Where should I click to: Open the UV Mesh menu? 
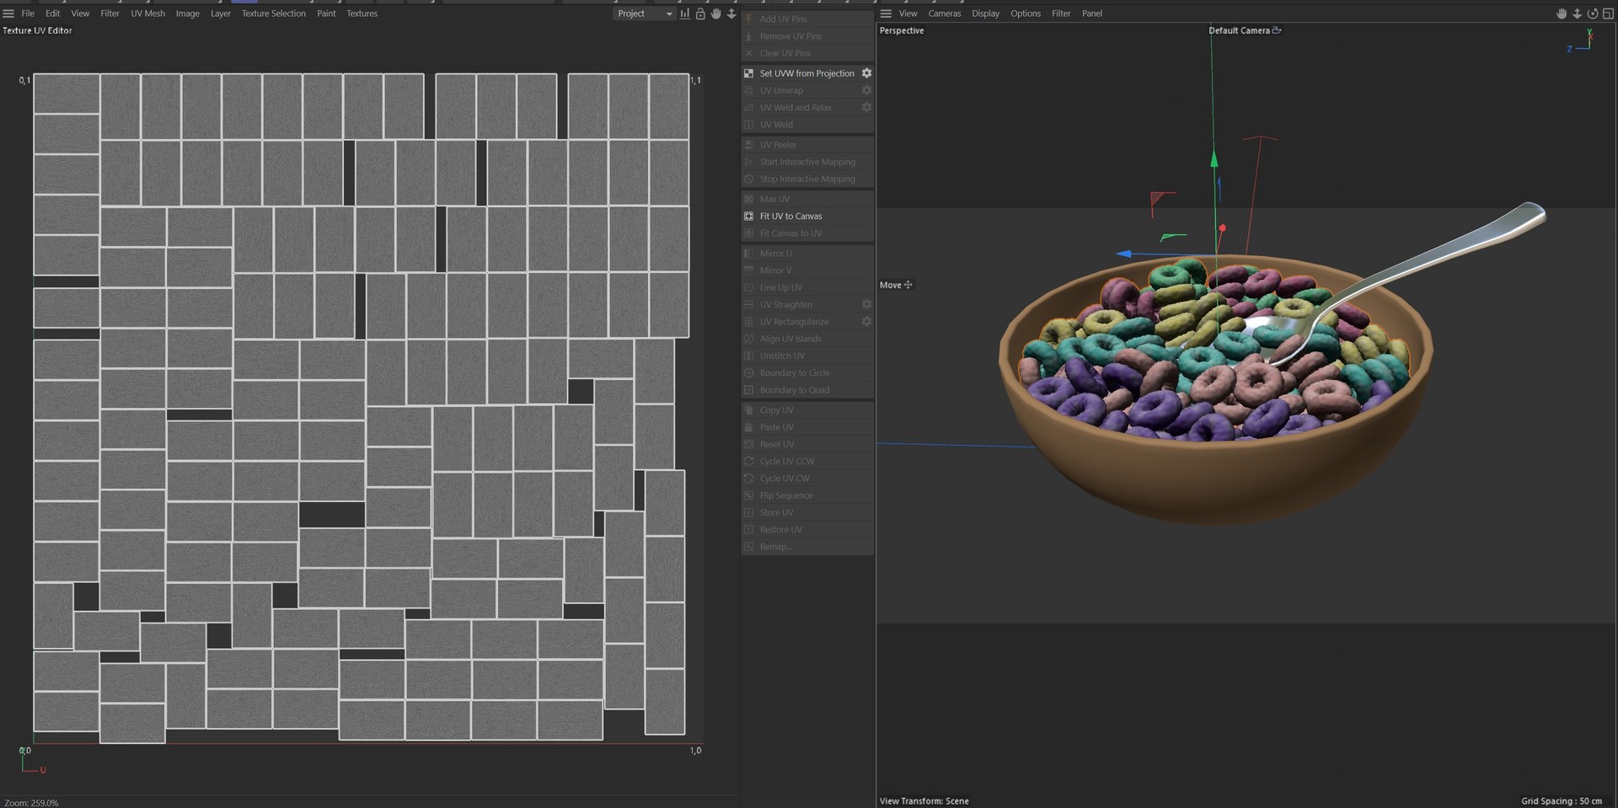147,13
